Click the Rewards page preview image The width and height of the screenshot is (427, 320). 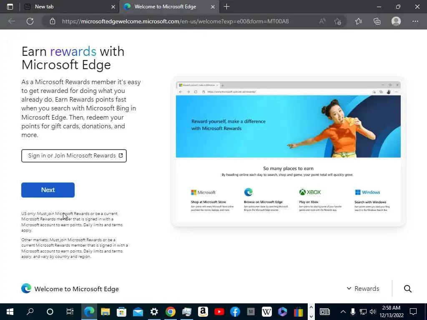click(288, 151)
